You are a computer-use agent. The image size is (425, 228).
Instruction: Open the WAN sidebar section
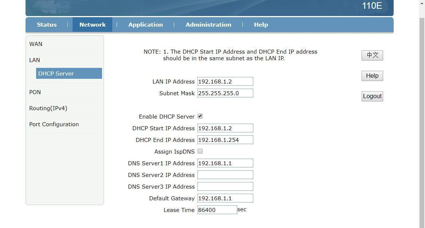click(35, 44)
